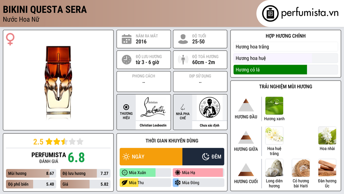The height and width of the screenshot is (194, 344).
Task: Click the summer sun icon for Mùa Hạ
Action: (178, 173)
